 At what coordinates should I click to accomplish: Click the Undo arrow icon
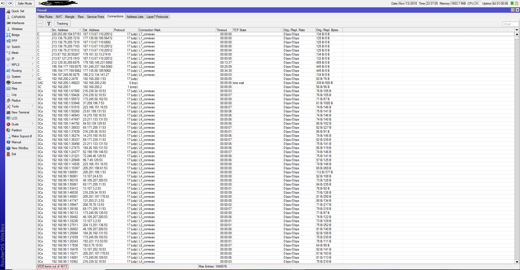tap(3, 3)
